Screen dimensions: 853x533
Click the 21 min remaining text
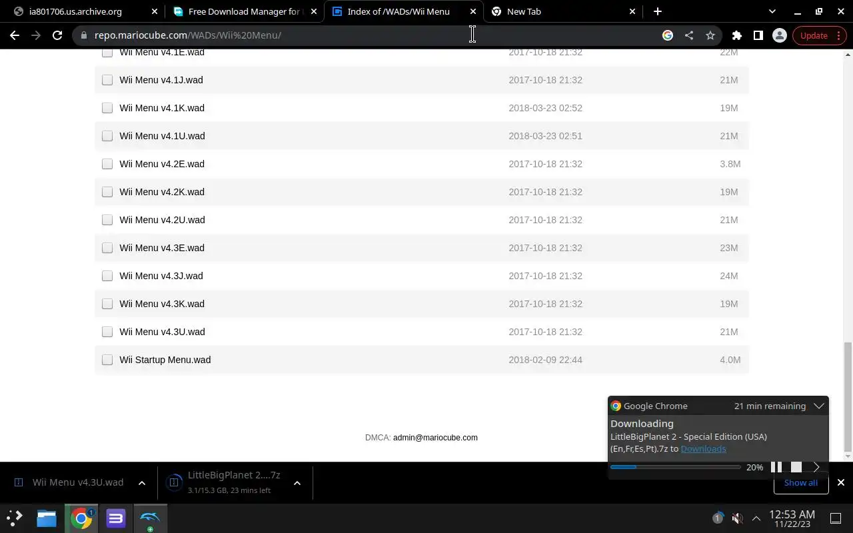770,406
